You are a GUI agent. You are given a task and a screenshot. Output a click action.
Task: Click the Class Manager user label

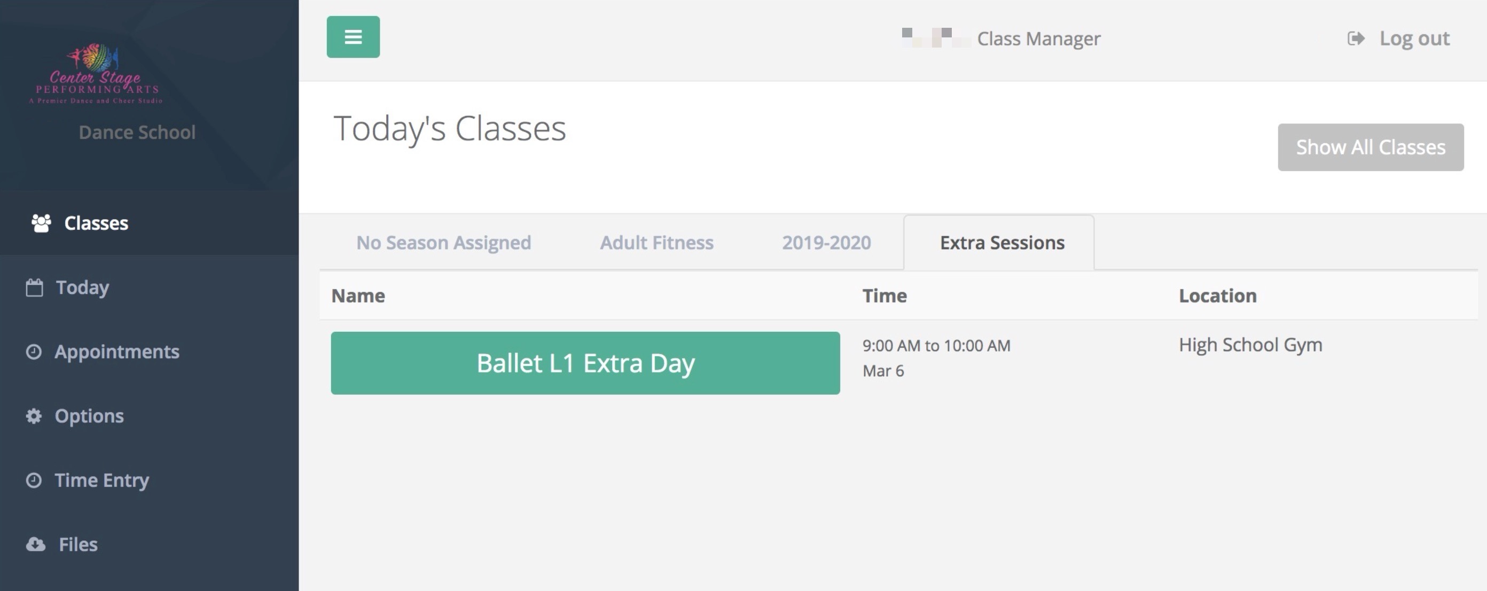pyautogui.click(x=1038, y=38)
